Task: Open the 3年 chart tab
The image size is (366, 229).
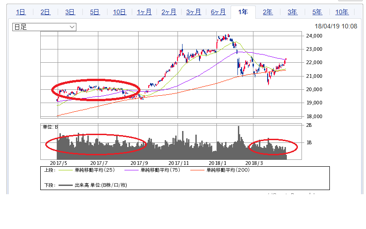Action: tap(292, 12)
